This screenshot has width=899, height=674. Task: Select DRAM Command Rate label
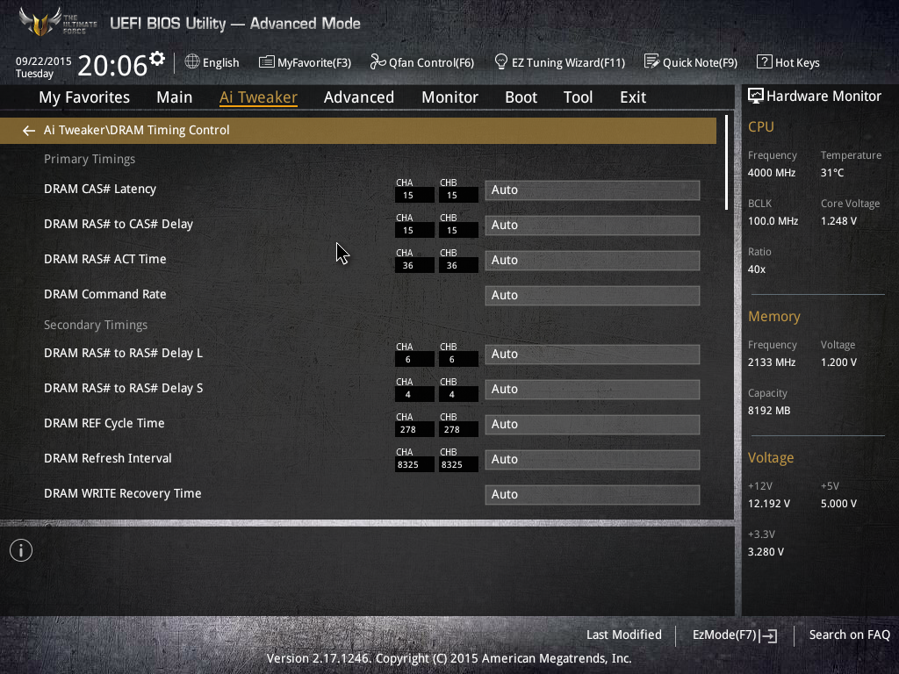click(105, 294)
